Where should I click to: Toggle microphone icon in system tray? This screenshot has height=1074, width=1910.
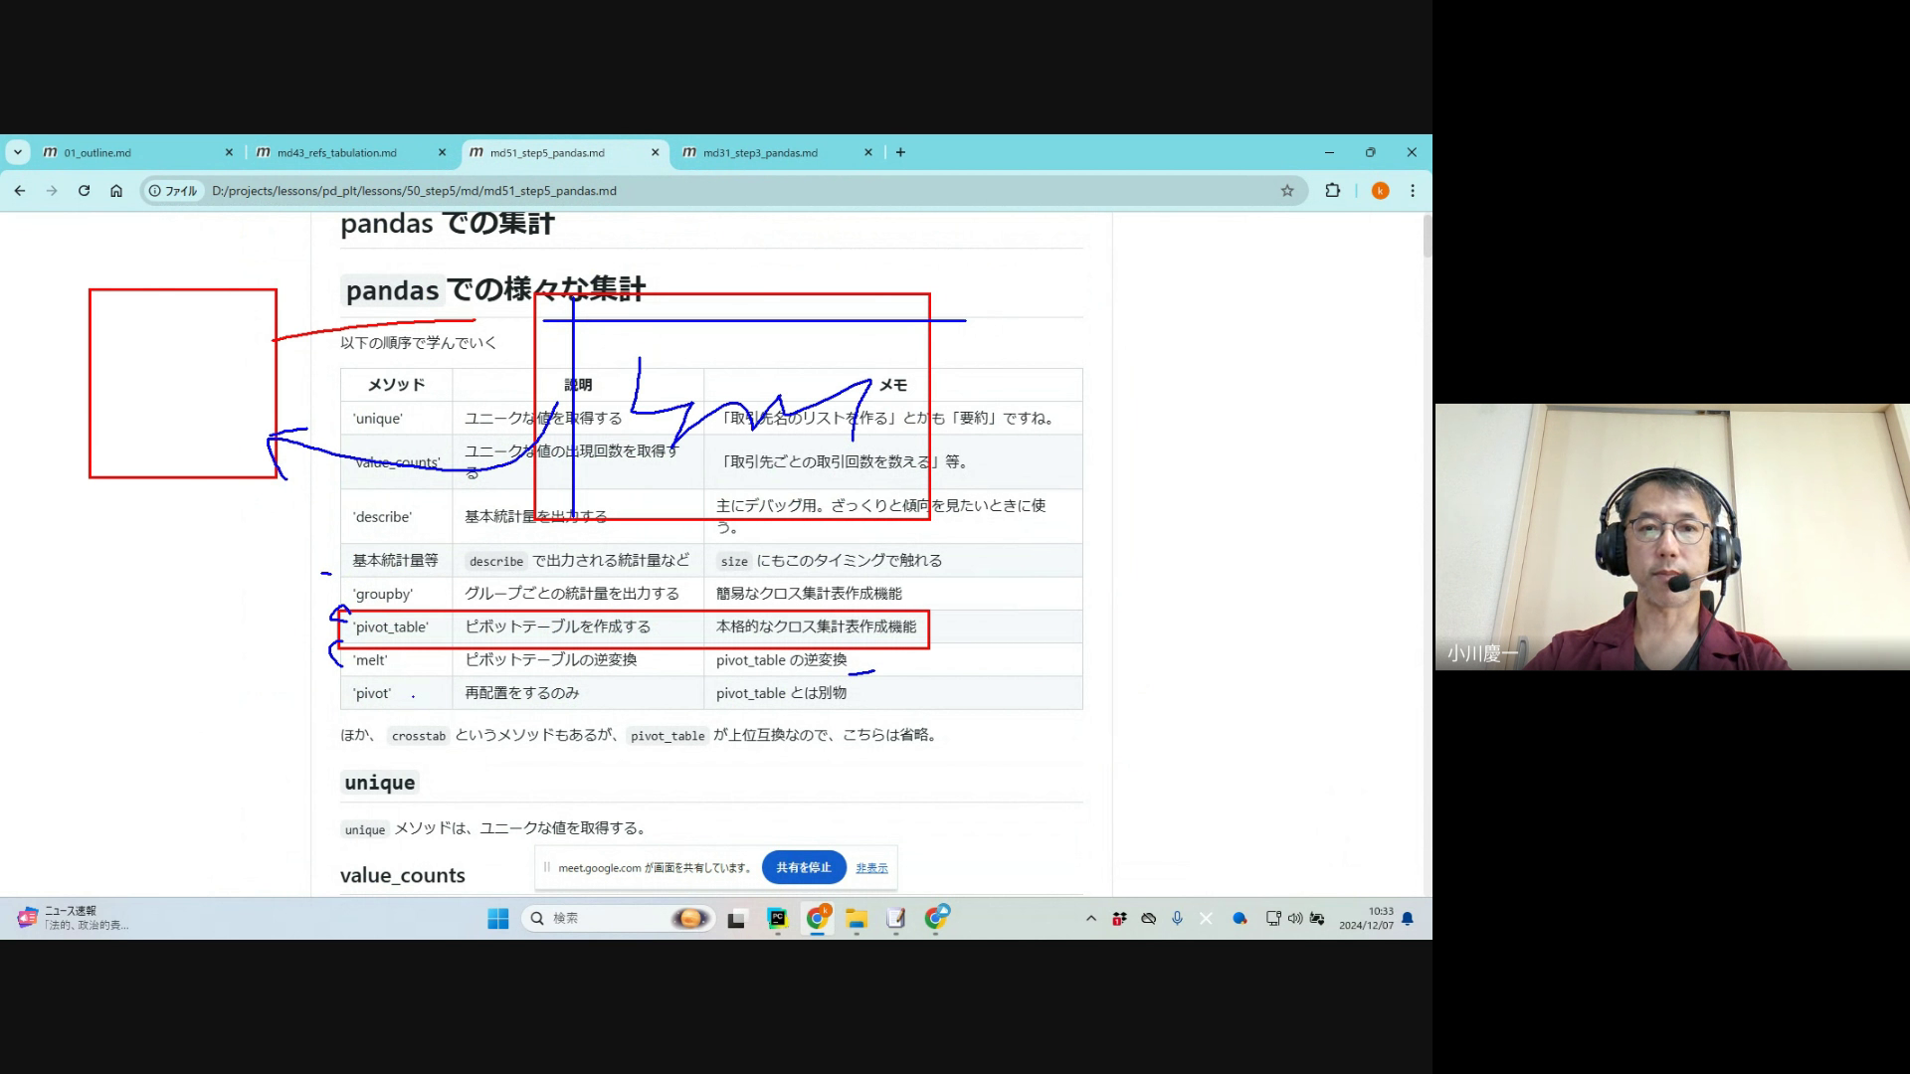point(1177,919)
